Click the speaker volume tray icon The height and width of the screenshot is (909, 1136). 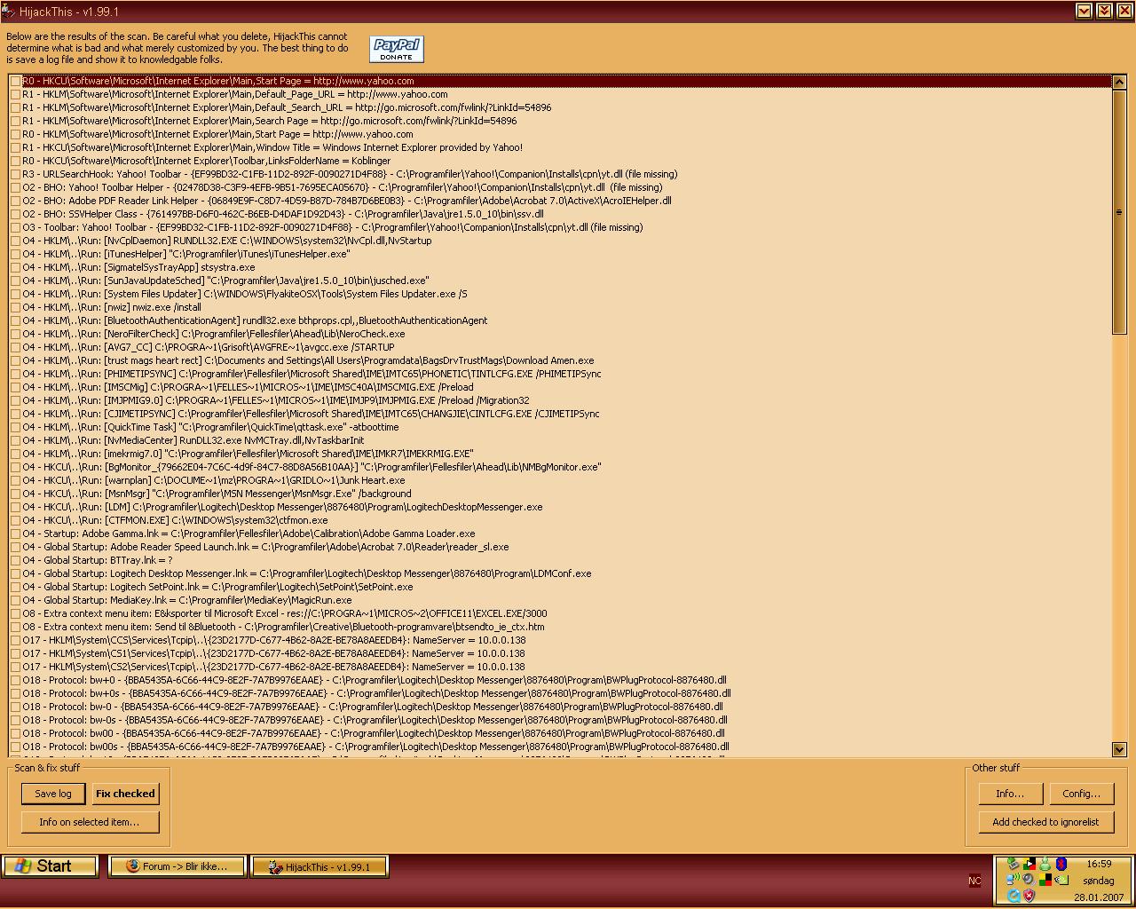click(x=1029, y=880)
